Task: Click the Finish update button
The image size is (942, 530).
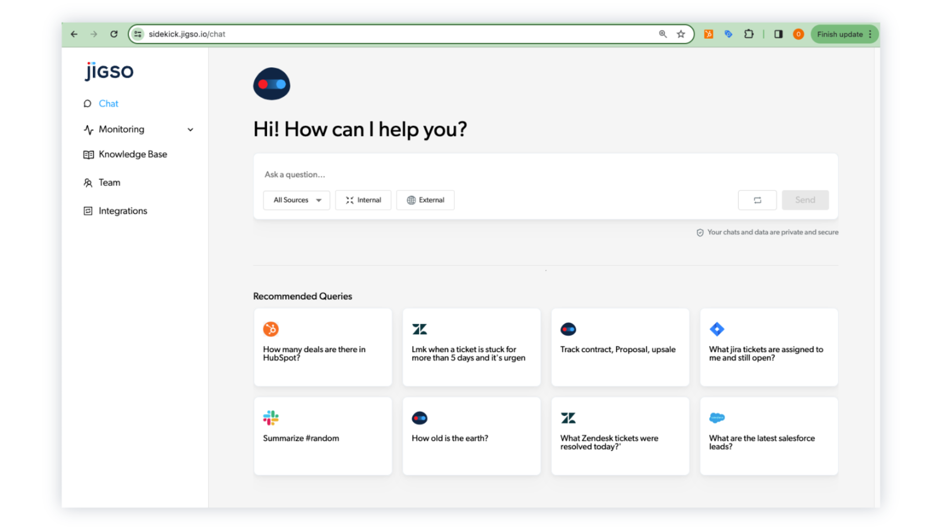Action: coord(839,34)
